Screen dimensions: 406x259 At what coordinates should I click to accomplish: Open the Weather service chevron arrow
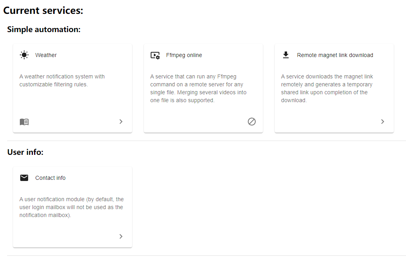121,122
